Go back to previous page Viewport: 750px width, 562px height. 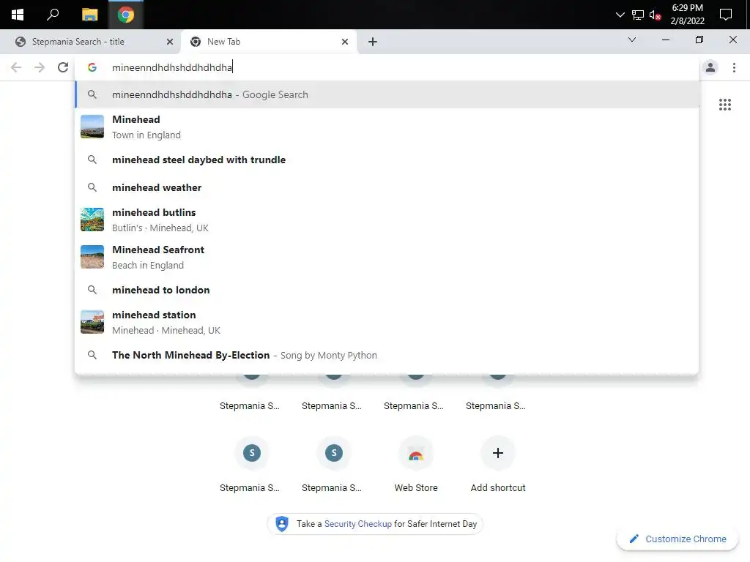pyautogui.click(x=16, y=67)
